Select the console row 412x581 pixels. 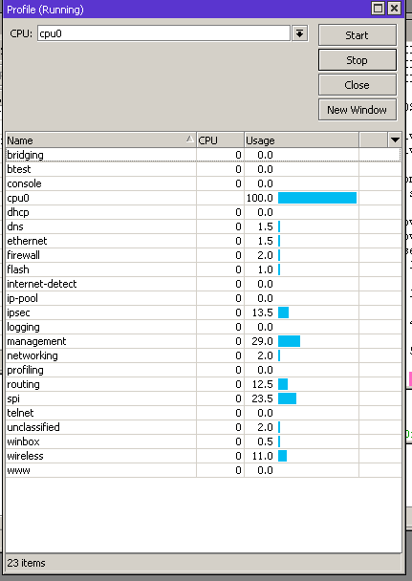pos(204,183)
